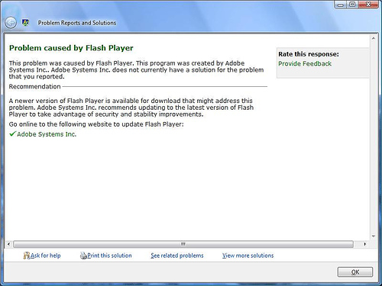Click the Problem Reports flag icon in header

pyautogui.click(x=25, y=23)
